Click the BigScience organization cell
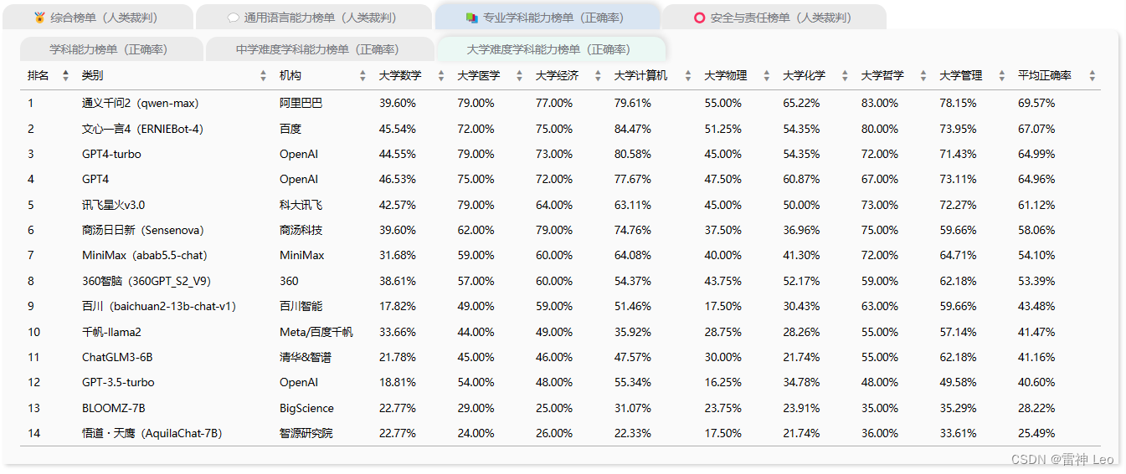The height and width of the screenshot is (474, 1126). coord(306,408)
